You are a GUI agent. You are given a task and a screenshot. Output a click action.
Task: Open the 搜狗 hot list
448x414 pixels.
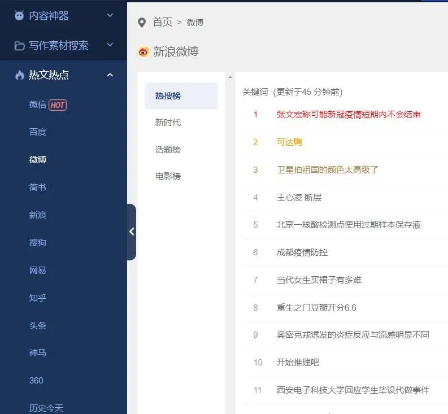[38, 242]
